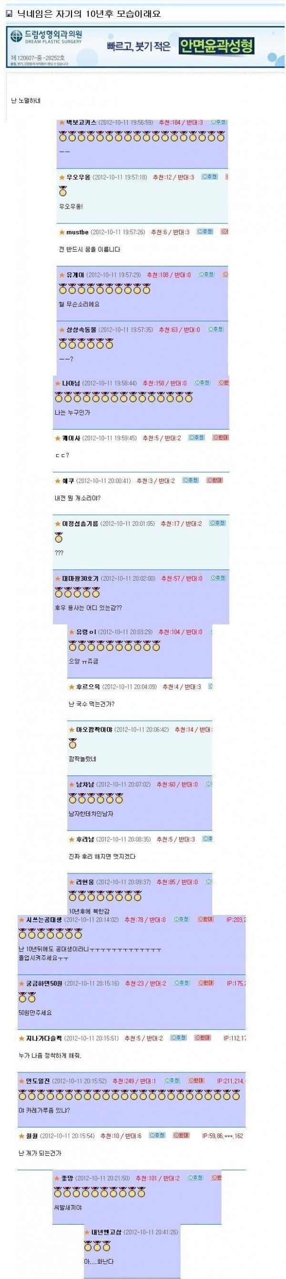Click 추천 button on 인도일진's comment
286x1279 pixels.
(x=172, y=1080)
